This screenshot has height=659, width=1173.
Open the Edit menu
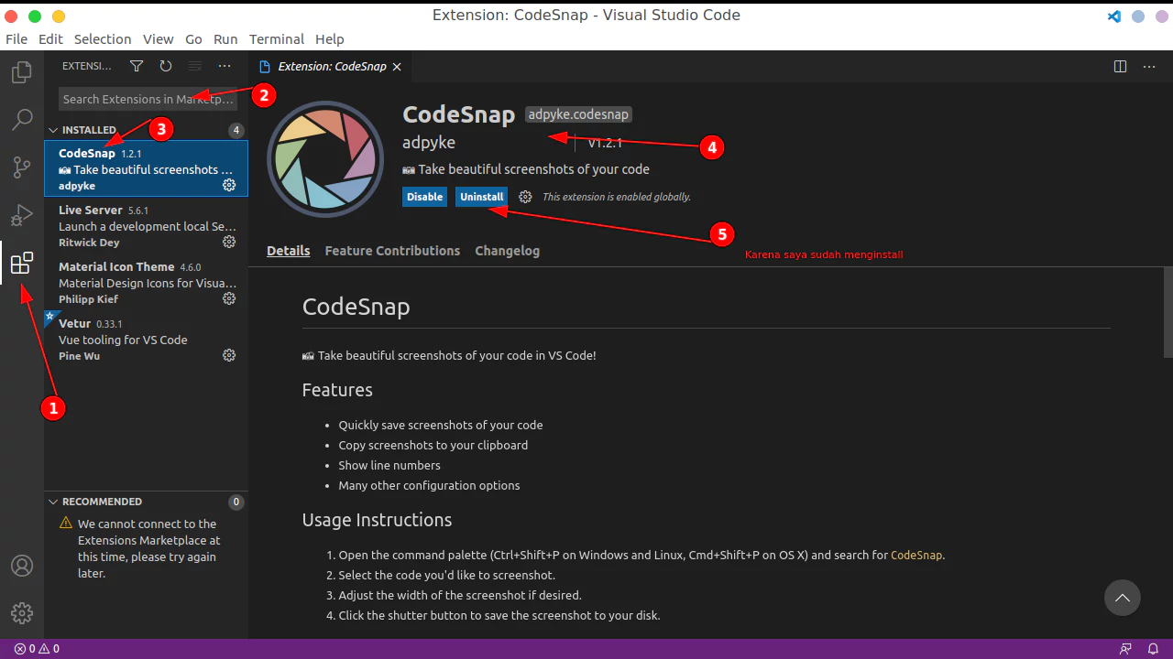pos(50,39)
